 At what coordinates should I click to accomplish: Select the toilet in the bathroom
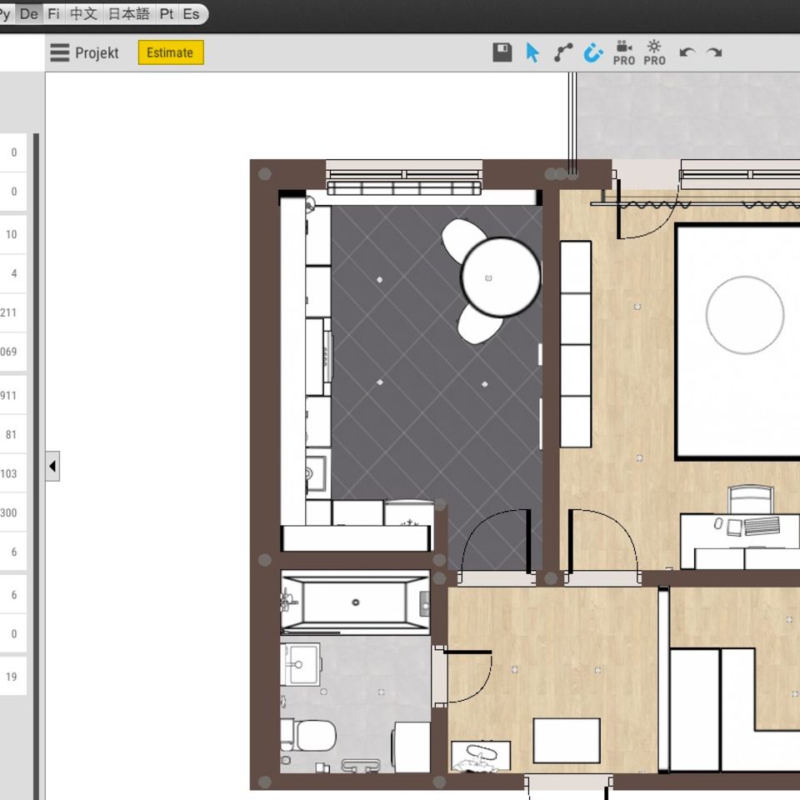click(x=311, y=735)
